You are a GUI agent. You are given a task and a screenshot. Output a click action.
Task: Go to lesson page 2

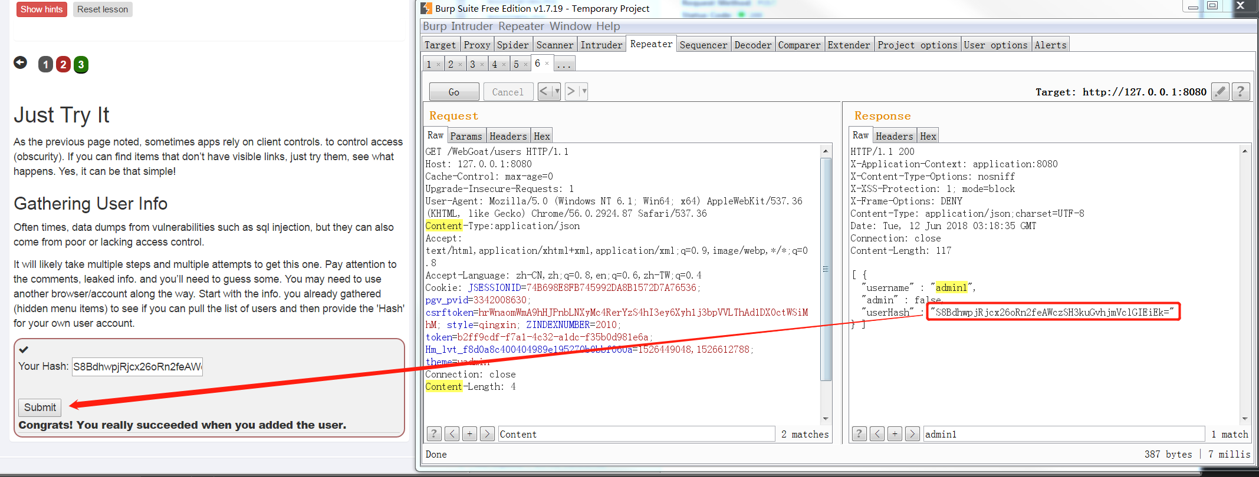(x=63, y=64)
